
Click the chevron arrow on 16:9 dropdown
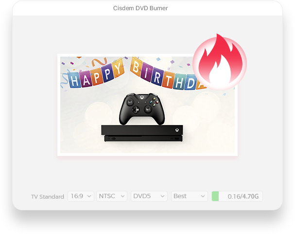[x=89, y=196]
